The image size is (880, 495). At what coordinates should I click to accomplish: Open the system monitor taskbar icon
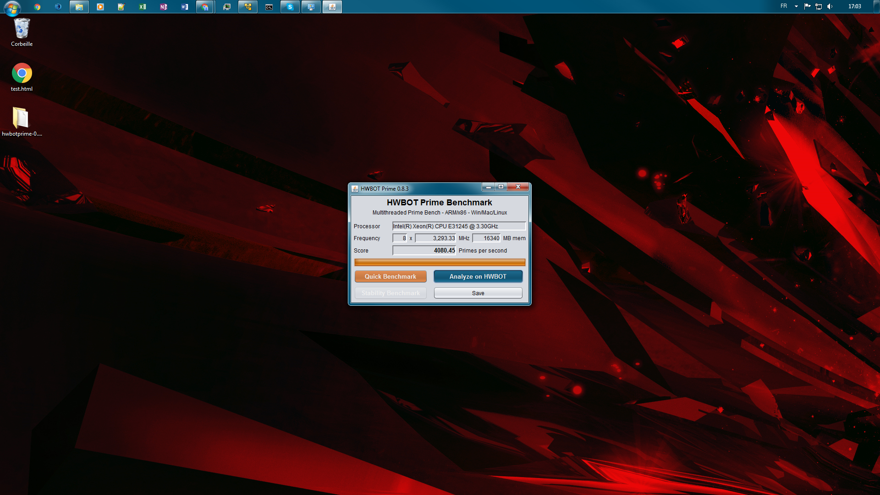tap(227, 7)
